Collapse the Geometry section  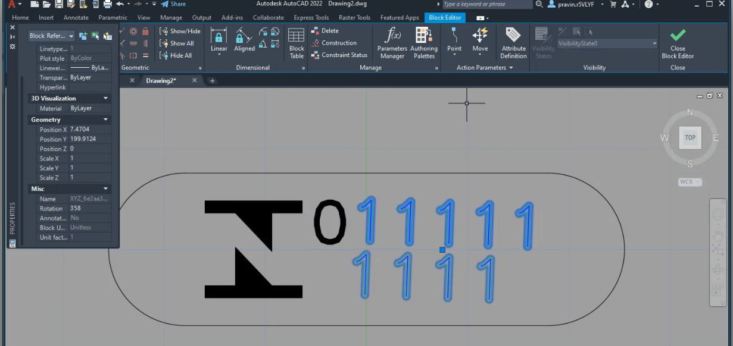pos(105,119)
